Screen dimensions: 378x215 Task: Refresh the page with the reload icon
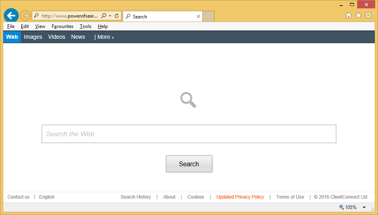117,16
